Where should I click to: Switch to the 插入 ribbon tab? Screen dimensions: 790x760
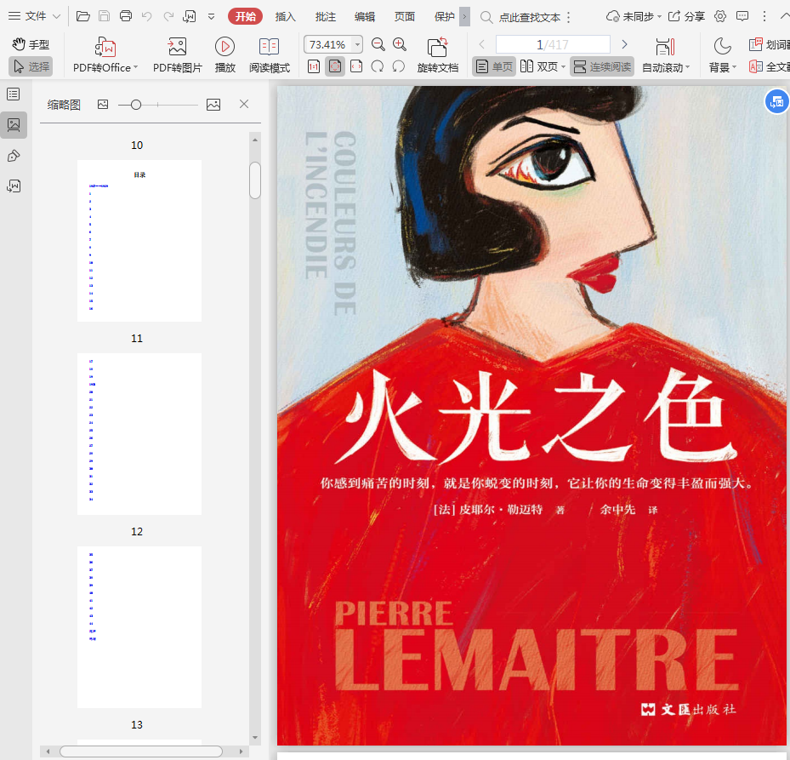coord(286,16)
